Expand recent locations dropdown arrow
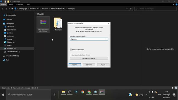Screen dimensions: 178x100 pyautogui.click(x=9, y=9)
